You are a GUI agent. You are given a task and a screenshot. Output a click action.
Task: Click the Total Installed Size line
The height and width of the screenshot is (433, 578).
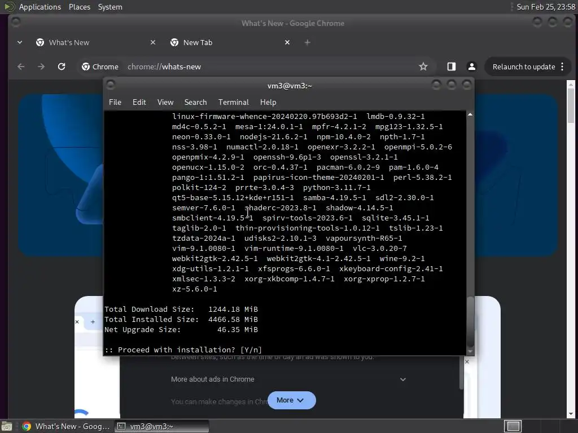tap(181, 320)
